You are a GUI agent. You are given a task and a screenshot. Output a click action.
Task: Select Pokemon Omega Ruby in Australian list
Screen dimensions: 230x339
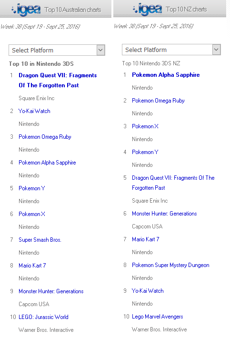[x=45, y=137]
